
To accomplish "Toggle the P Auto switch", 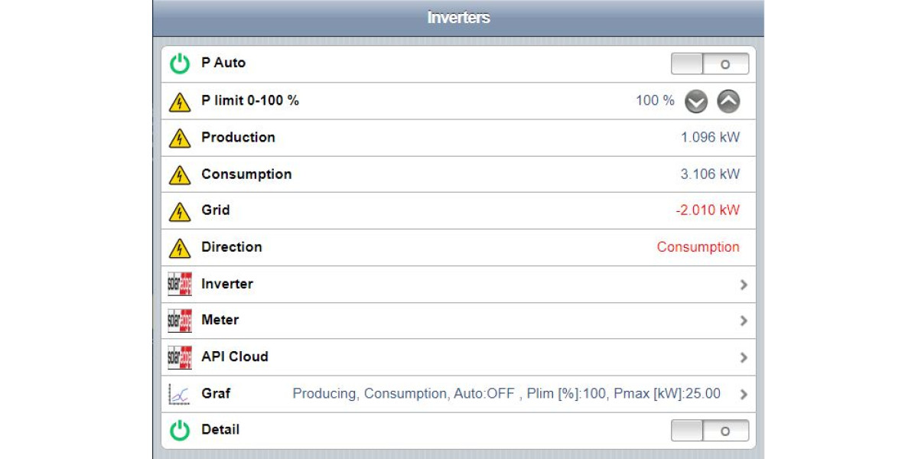I will (x=710, y=64).
